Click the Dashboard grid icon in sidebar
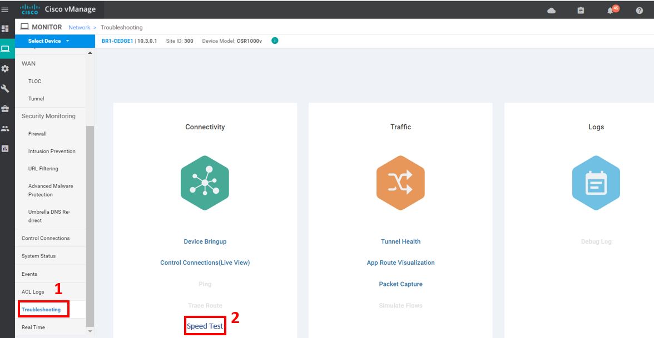The image size is (654, 338). tap(6, 28)
